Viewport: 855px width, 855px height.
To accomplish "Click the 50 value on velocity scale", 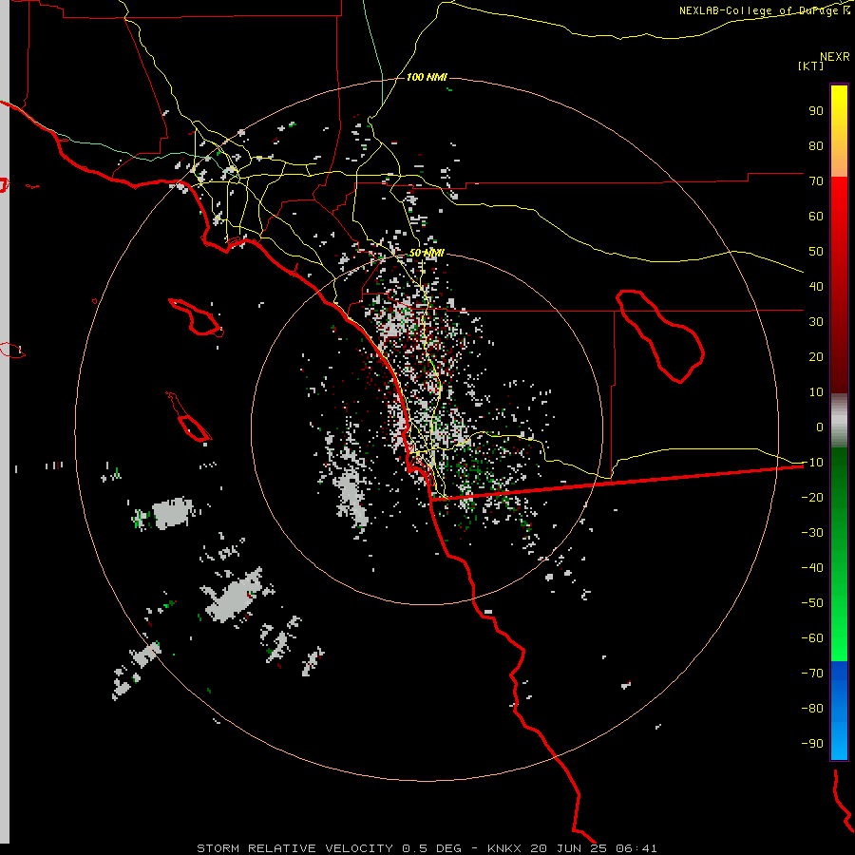I will click(x=816, y=252).
